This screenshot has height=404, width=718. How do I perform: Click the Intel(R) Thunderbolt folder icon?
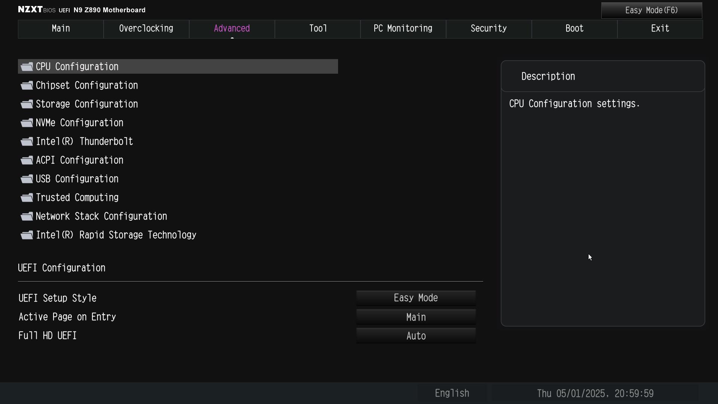(x=27, y=141)
